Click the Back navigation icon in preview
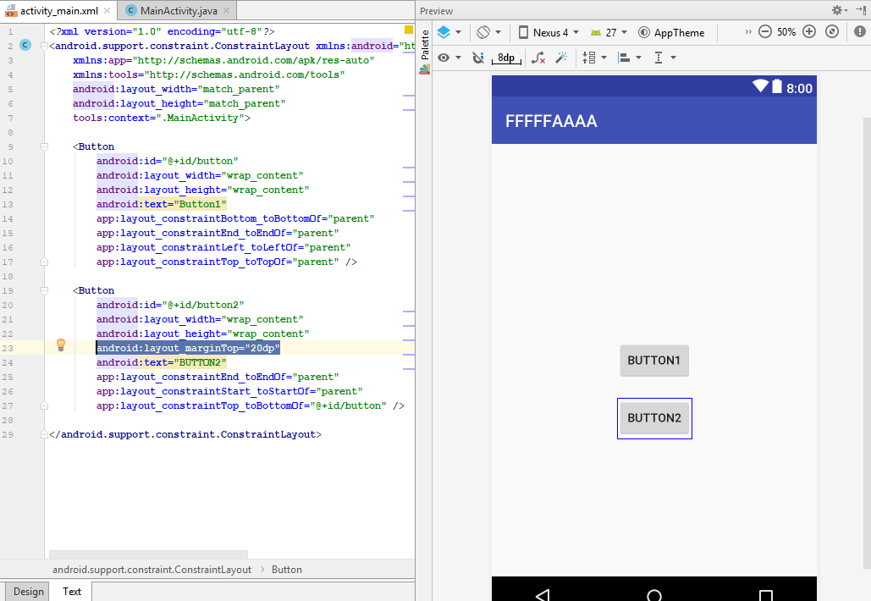Viewport: 871px width, 601px height. point(543,595)
